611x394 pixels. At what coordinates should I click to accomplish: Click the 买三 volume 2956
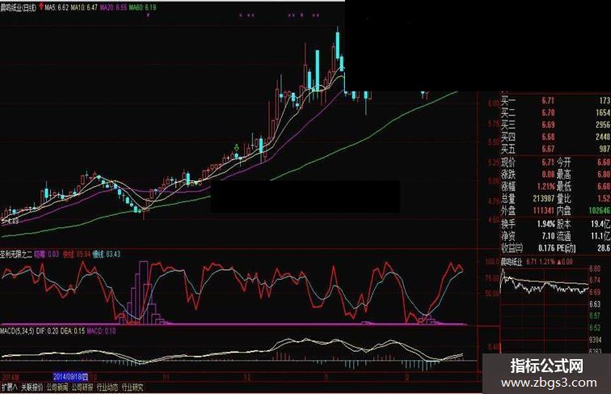pyautogui.click(x=603, y=125)
